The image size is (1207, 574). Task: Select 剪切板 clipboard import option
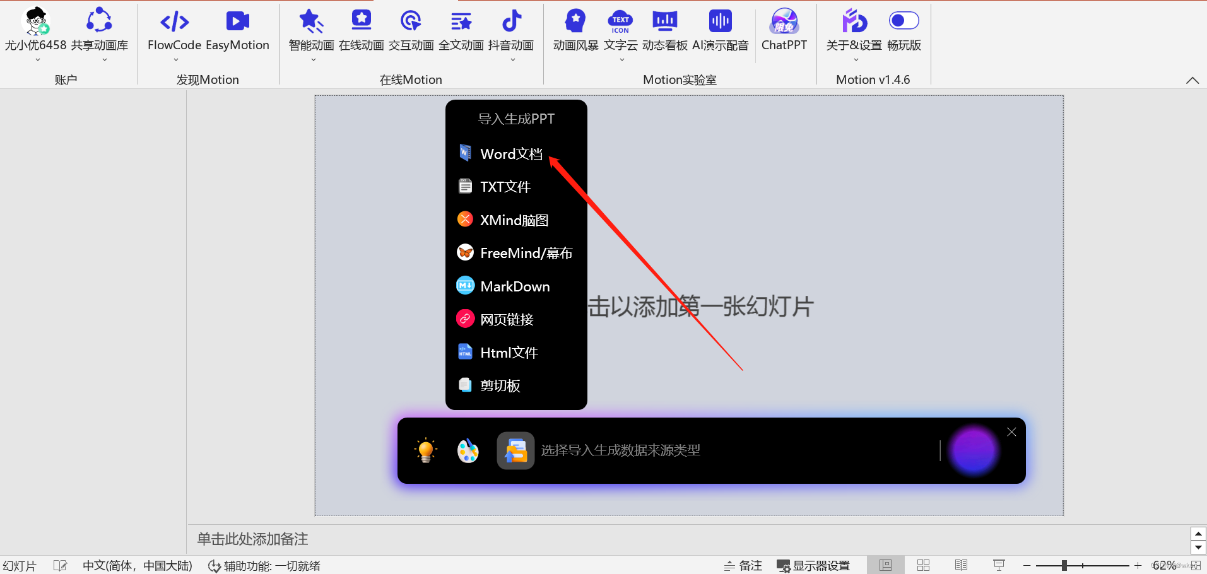coord(516,385)
